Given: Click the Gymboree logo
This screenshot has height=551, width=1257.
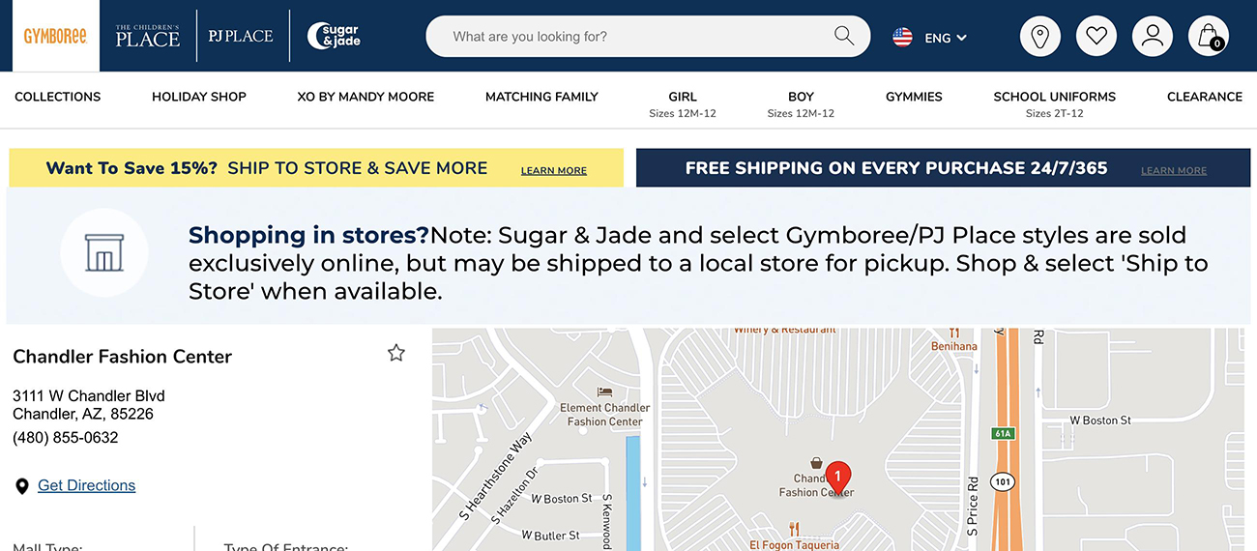Looking at the screenshot, I should coord(55,37).
